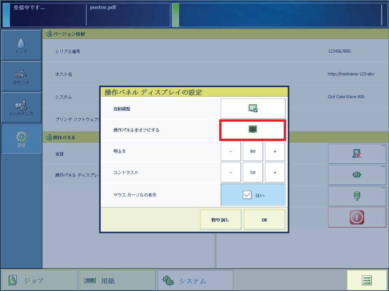The image size is (389, 291).
Task: Decrease 明るさ brightness with minus button
Action: point(231,151)
